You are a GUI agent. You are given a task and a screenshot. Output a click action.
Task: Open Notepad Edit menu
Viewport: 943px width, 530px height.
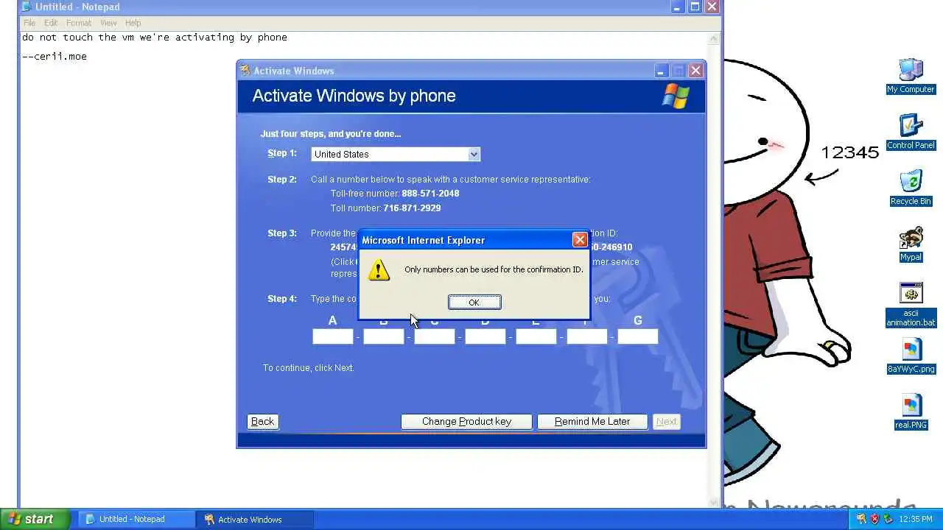[51, 23]
